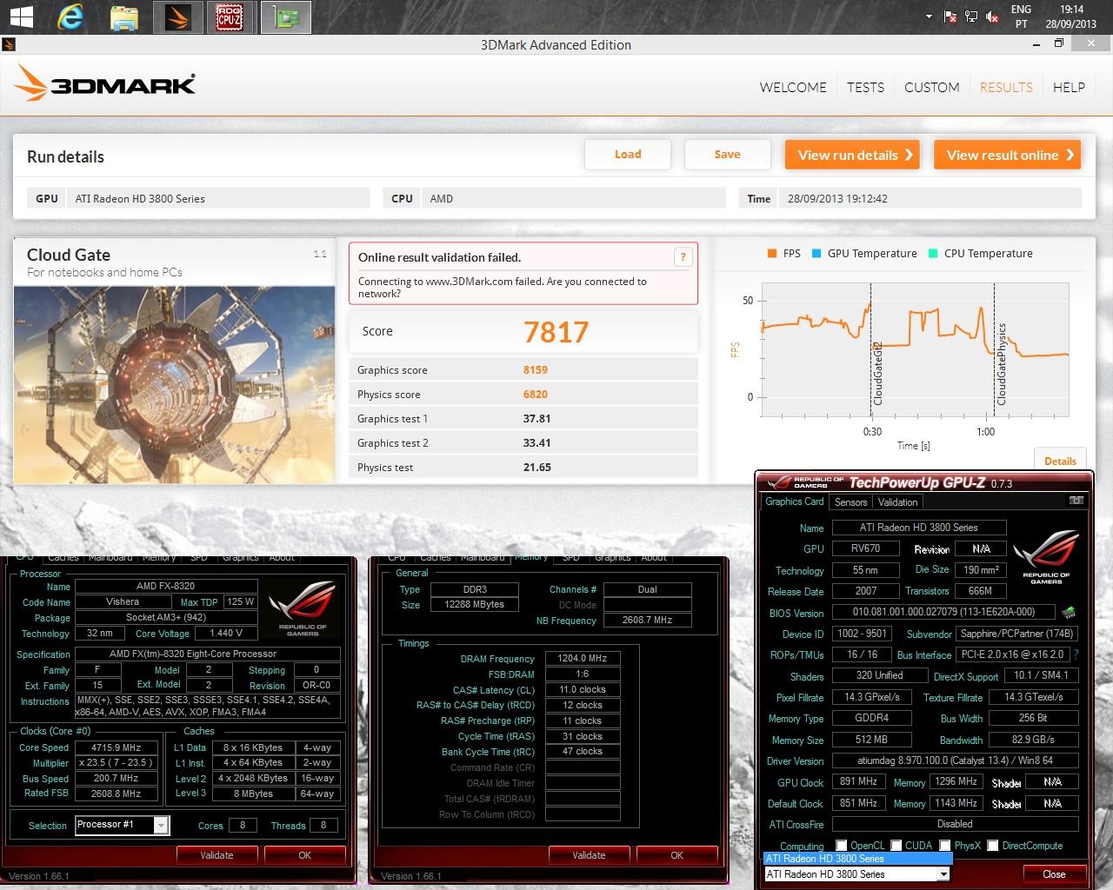
Task: Click the 3DMark logo in header
Action: [x=104, y=85]
